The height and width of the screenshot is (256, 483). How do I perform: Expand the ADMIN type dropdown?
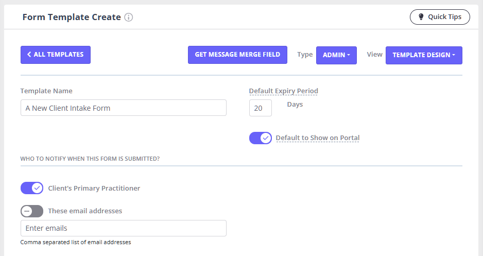pyautogui.click(x=336, y=55)
